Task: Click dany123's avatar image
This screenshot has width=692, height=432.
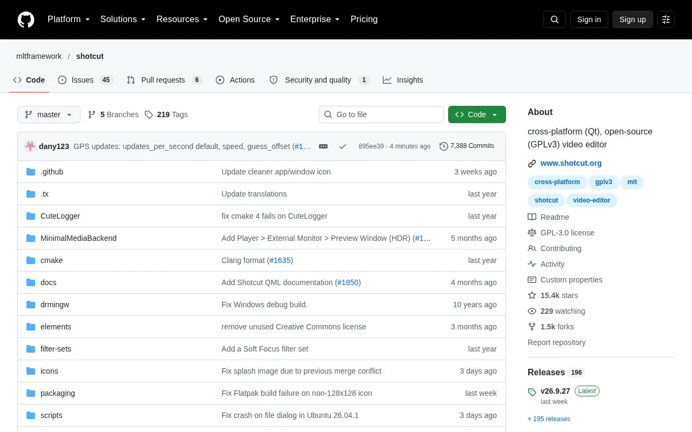Action: [30, 146]
